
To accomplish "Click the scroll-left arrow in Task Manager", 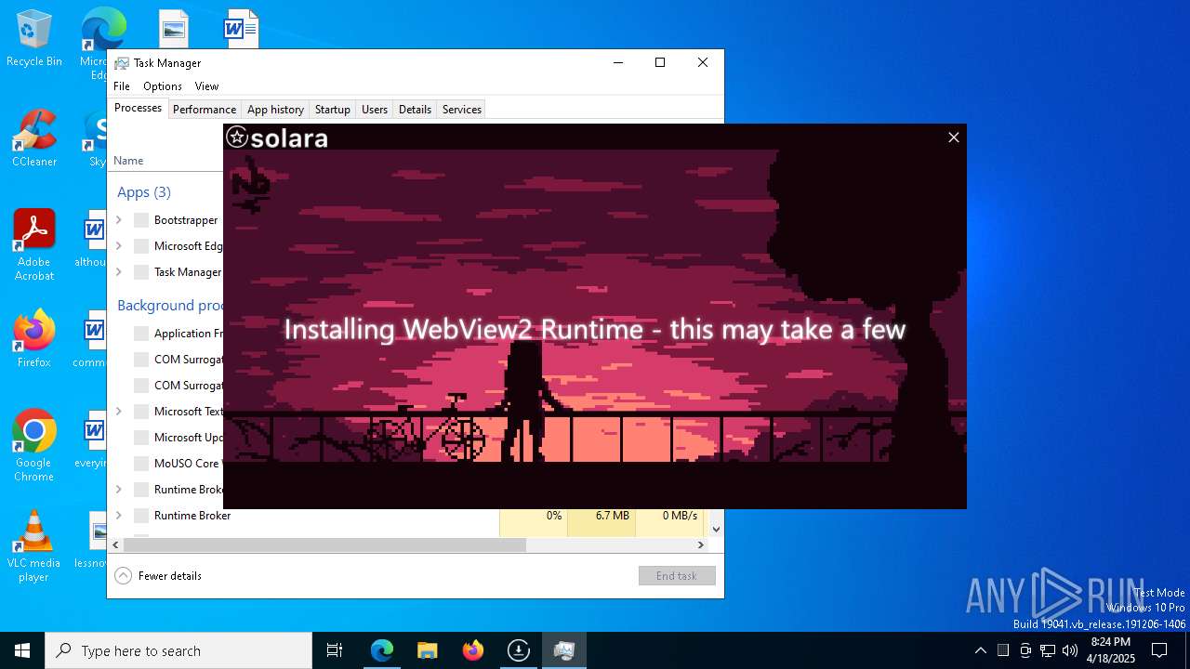I will (x=115, y=545).
